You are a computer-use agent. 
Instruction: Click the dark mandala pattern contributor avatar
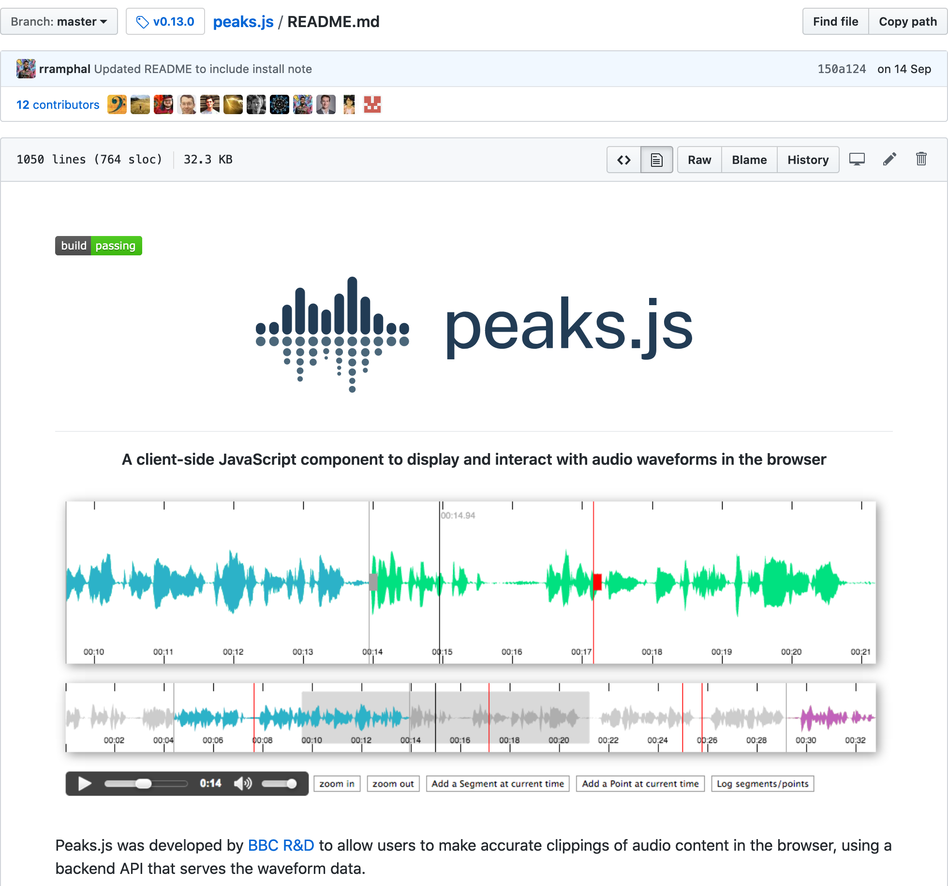tap(280, 104)
